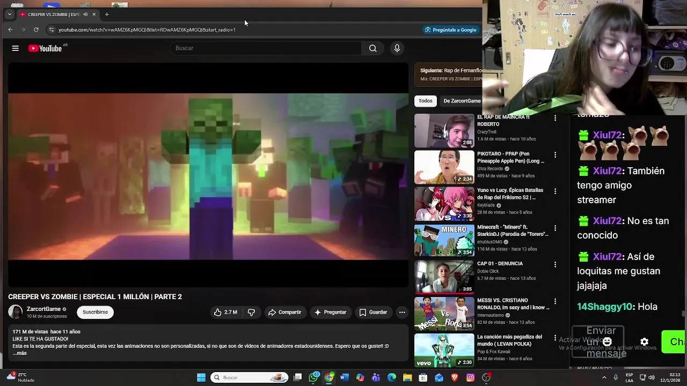Reload the page in browser
This screenshot has width=687, height=386.
pos(36,30)
